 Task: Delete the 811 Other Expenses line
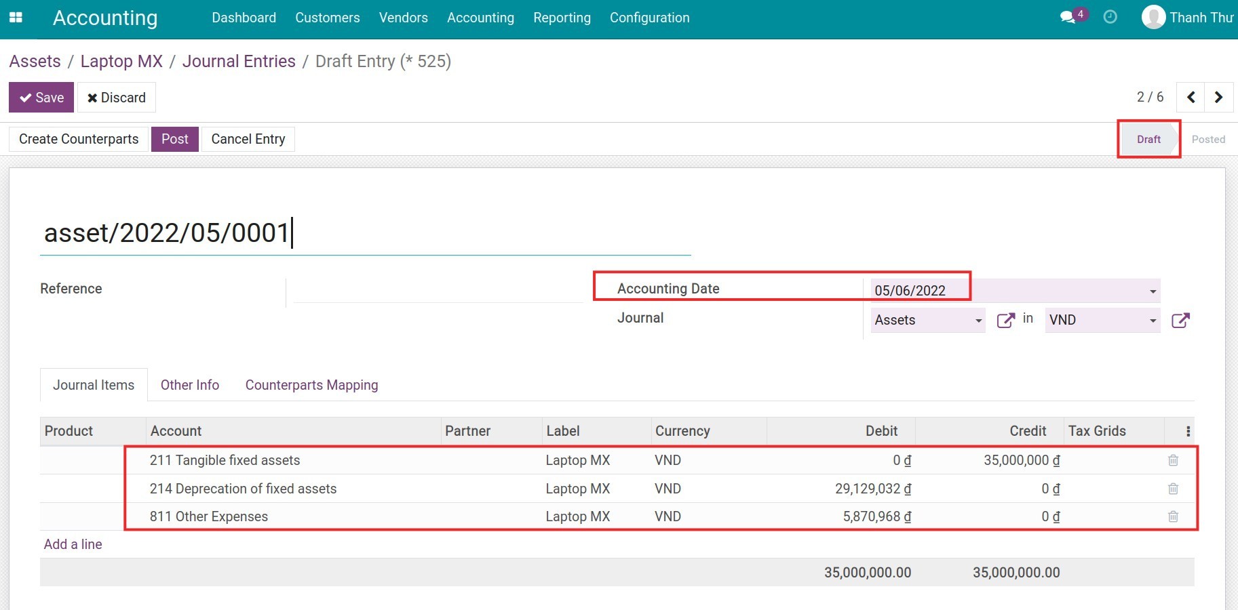point(1173,516)
